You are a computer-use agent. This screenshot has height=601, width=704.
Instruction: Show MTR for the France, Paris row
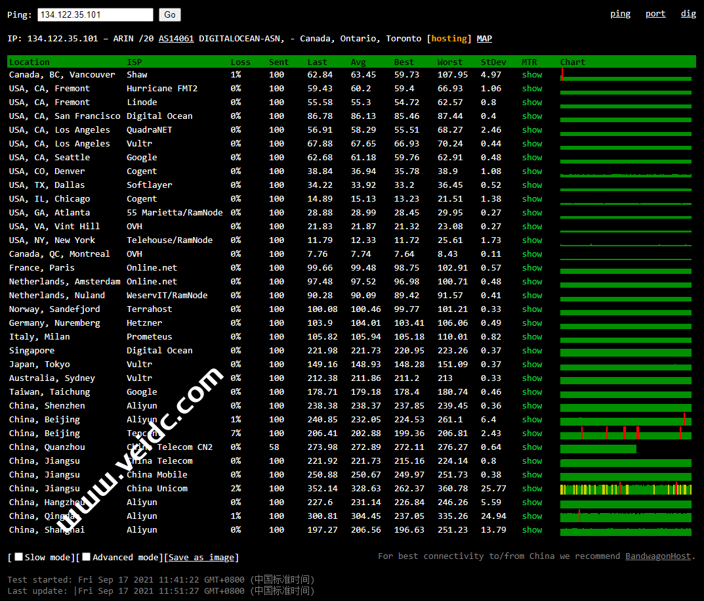pyautogui.click(x=532, y=268)
